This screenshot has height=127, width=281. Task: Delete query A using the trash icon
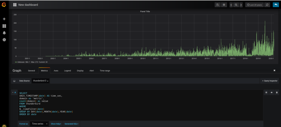pos(277,93)
